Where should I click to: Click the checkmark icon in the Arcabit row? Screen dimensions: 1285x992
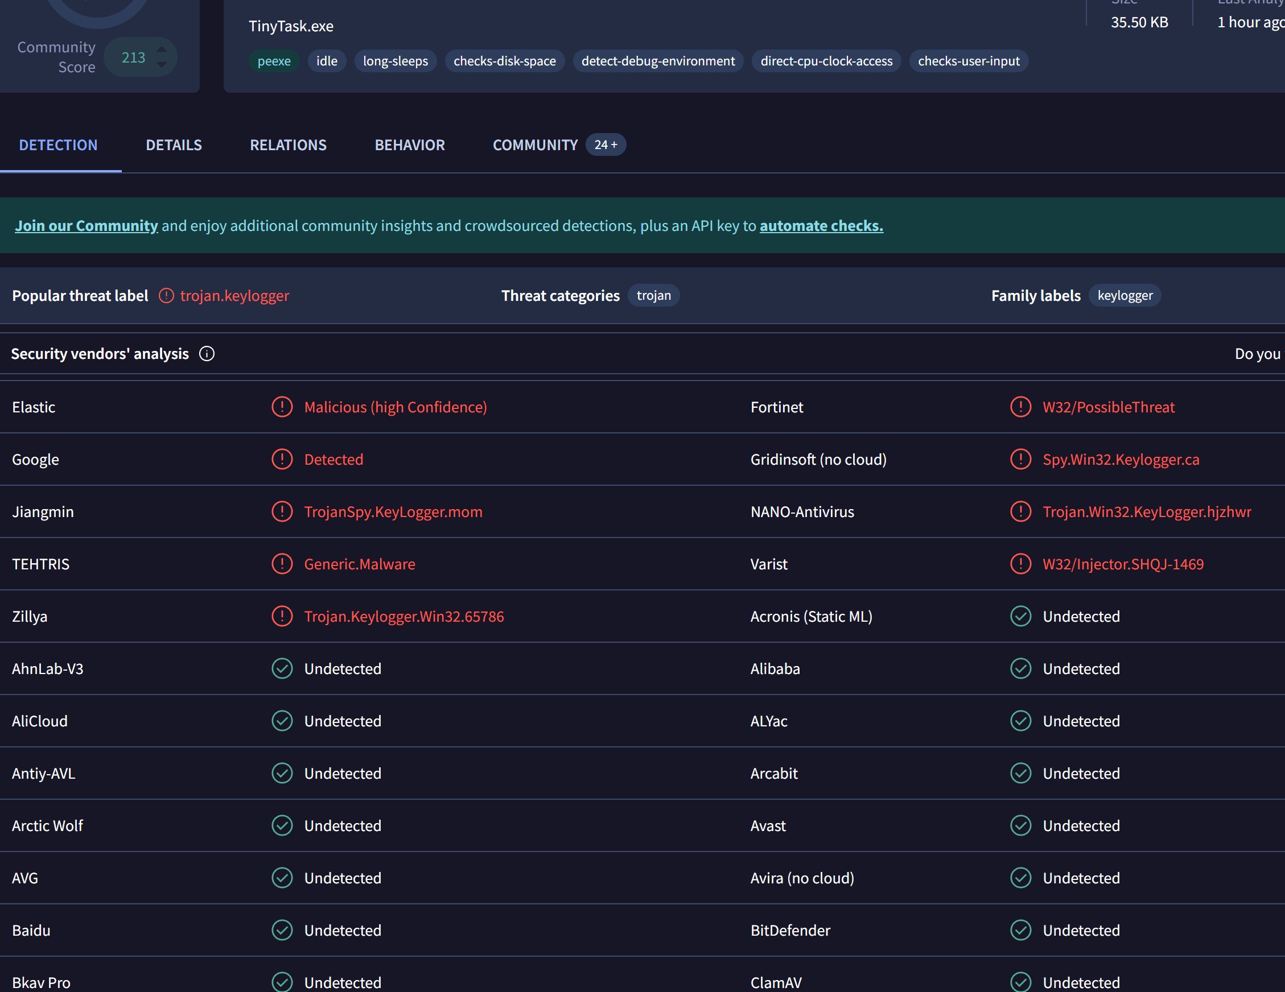pos(1021,773)
